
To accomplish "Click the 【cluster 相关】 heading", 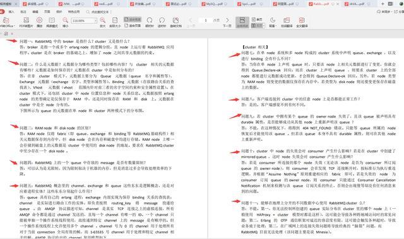I will 255,47.
